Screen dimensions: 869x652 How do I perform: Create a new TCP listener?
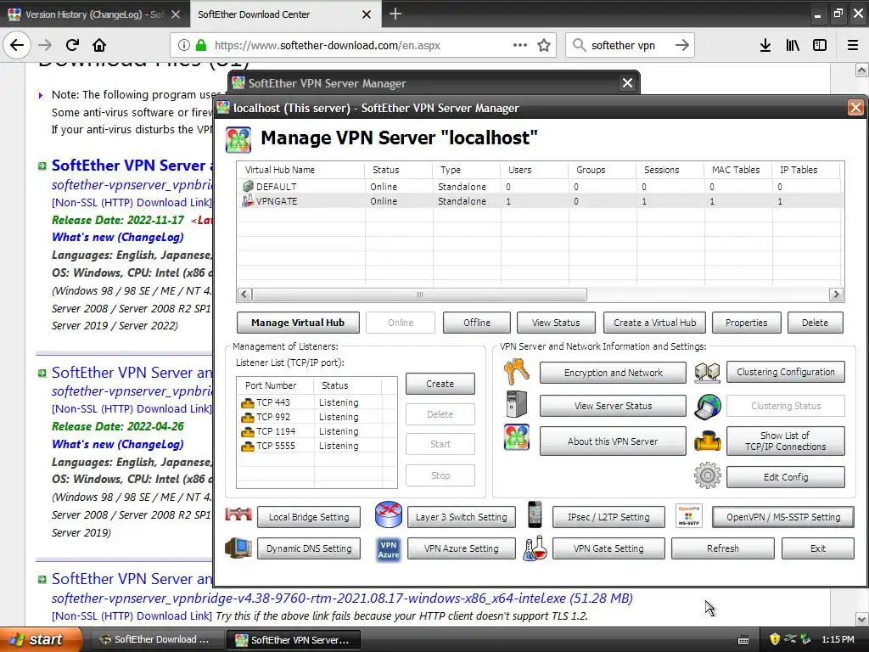pyautogui.click(x=440, y=384)
